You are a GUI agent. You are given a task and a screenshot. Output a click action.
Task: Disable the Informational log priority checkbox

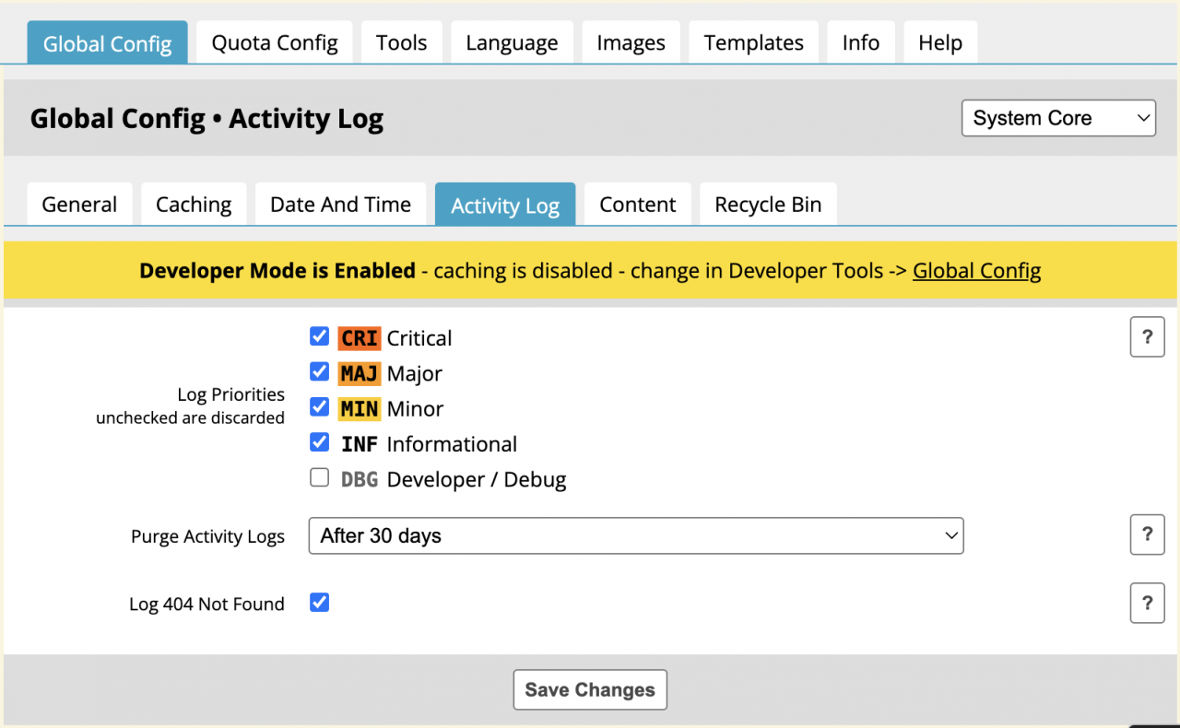[x=320, y=442]
